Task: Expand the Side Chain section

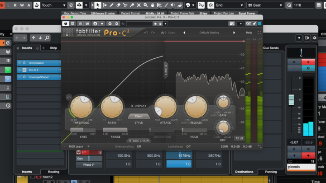Action: tap(139, 141)
